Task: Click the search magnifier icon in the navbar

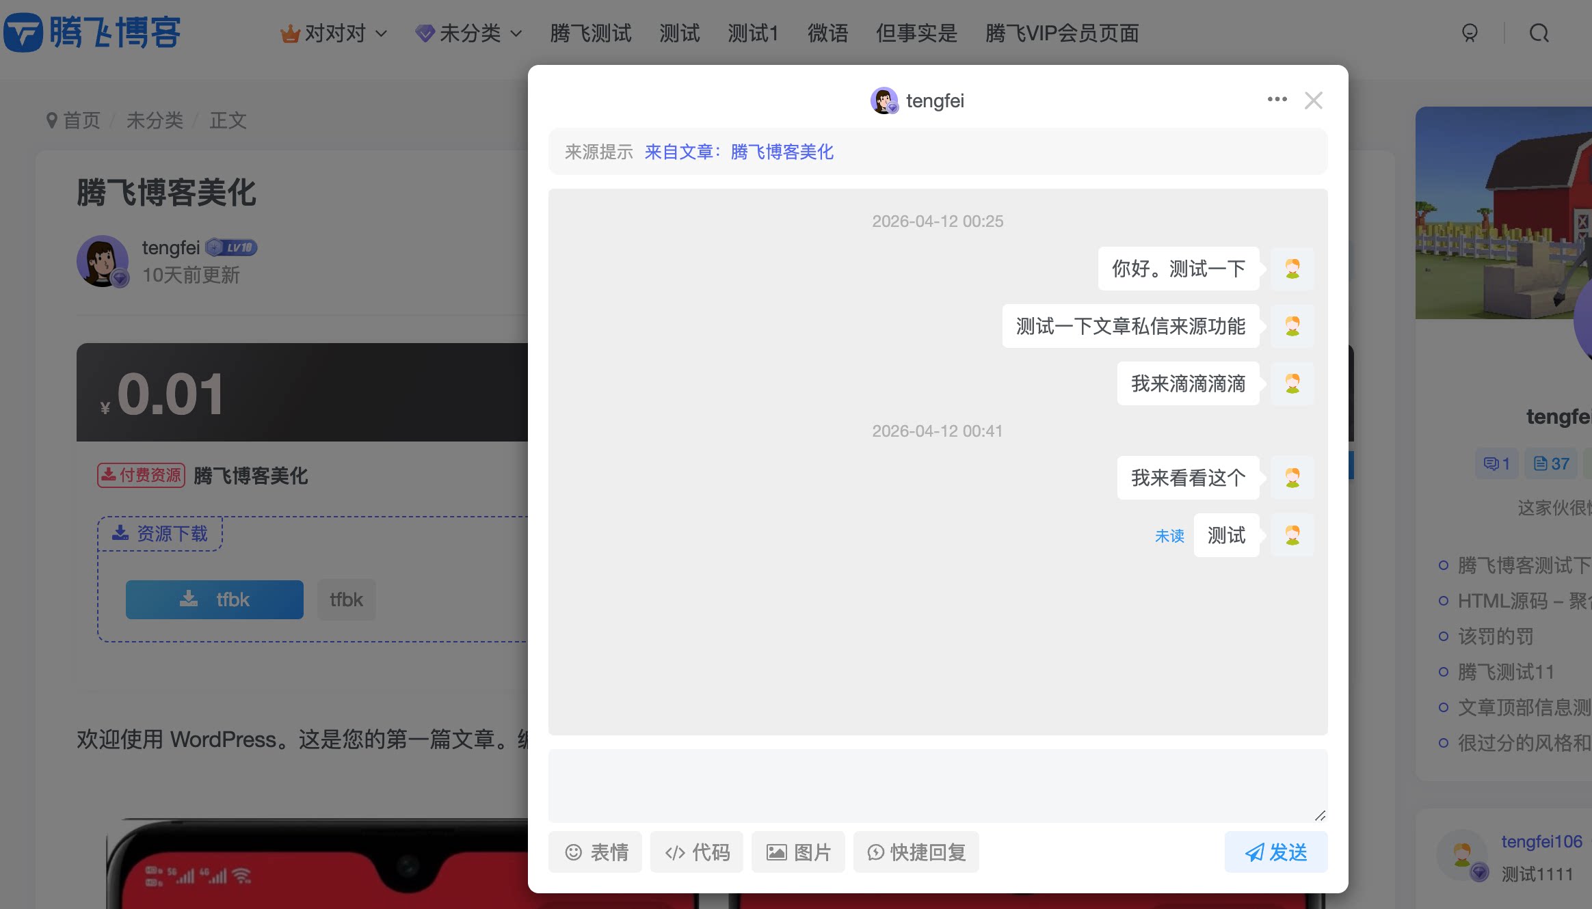Action: [x=1539, y=33]
